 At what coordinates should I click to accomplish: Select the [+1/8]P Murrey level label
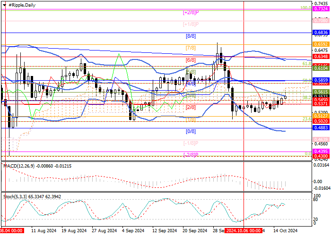191,24
